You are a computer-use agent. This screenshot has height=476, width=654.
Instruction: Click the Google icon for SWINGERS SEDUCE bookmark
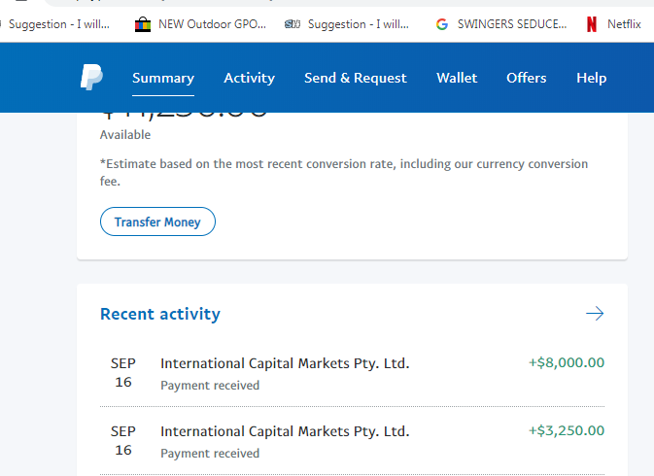pos(442,24)
